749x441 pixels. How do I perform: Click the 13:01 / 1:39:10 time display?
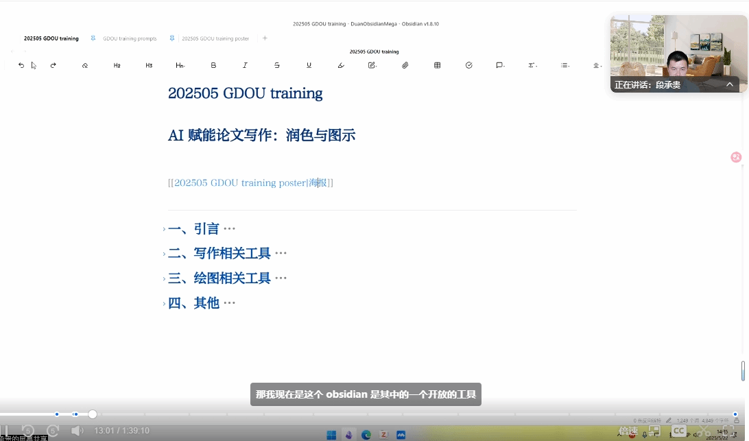click(122, 431)
